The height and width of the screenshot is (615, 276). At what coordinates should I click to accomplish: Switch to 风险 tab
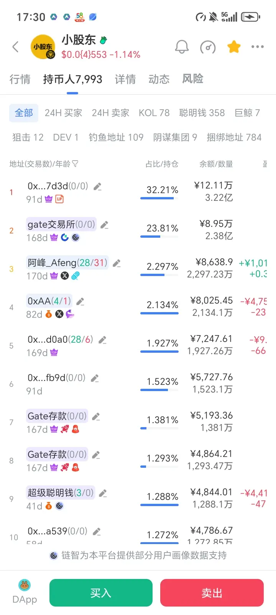point(193,79)
